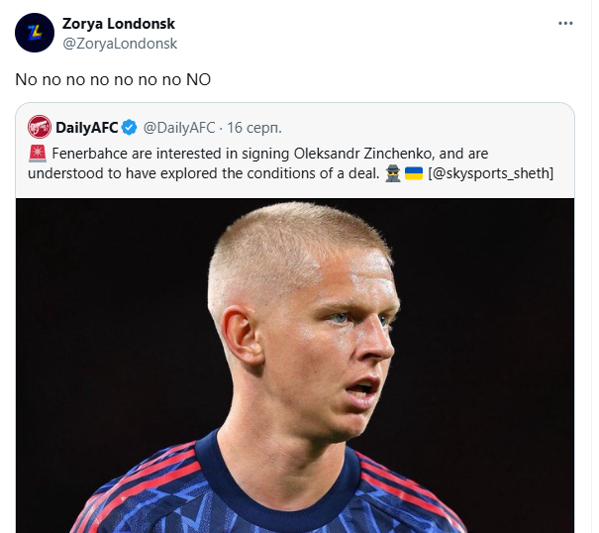Click the blue verified badge beside DailyAFC

click(129, 128)
